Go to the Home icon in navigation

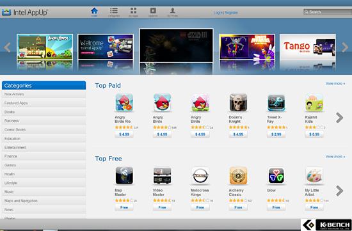point(94,11)
